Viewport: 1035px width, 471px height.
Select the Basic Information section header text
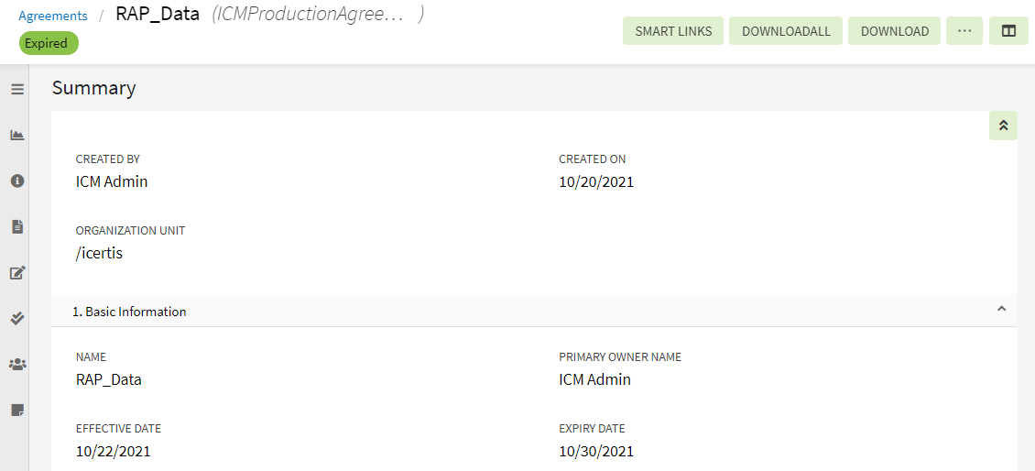[x=129, y=312]
